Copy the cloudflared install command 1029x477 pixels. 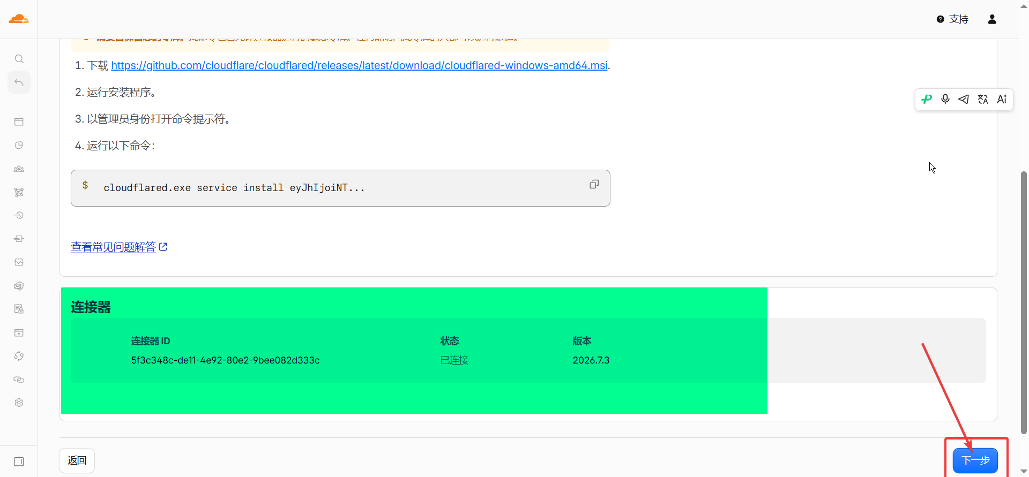pos(594,184)
